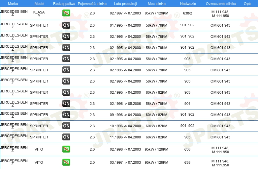258x169 pixels.
Task: Click the 901, 902 body cell in the 09.1996 row
Action: point(187,114)
